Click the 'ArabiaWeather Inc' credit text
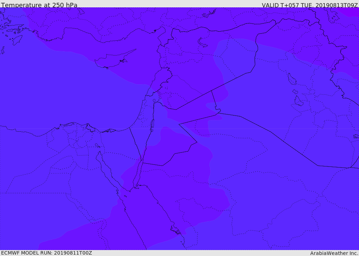Screen dimensions: 359x256 point(334,253)
